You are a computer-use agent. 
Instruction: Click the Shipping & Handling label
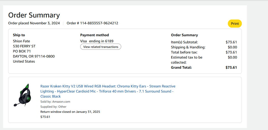pyautogui.click(x=188, y=47)
